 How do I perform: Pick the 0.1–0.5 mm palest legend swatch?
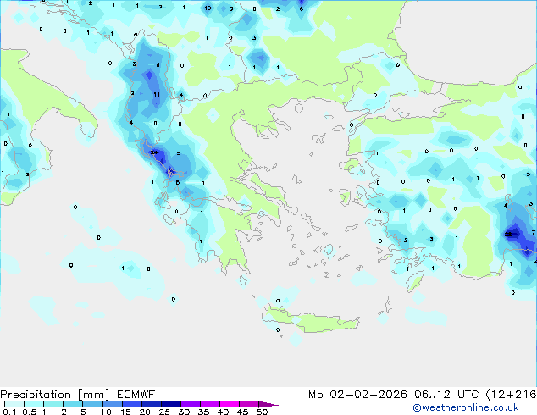tap(14, 404)
